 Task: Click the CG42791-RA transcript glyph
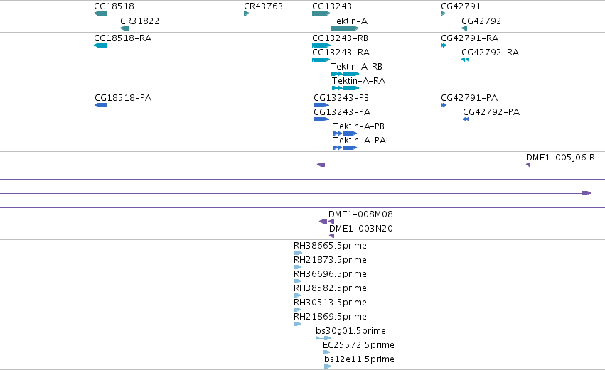point(444,45)
